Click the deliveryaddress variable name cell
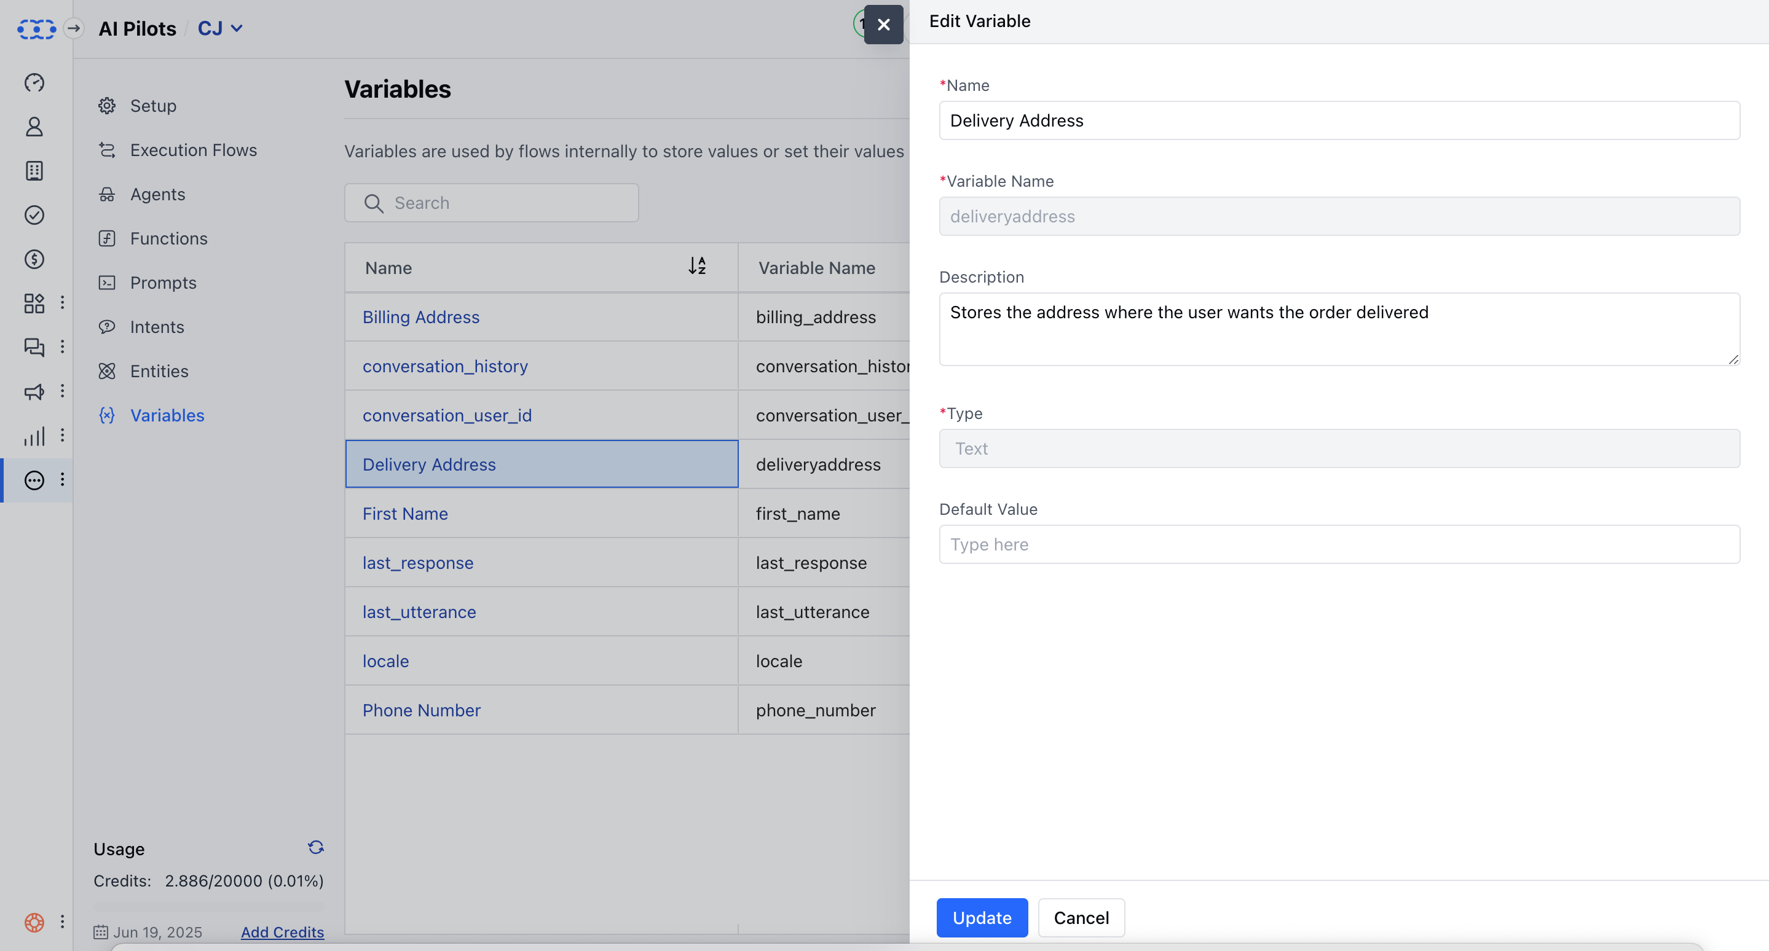Image resolution: width=1769 pixels, height=951 pixels. [x=818, y=464]
